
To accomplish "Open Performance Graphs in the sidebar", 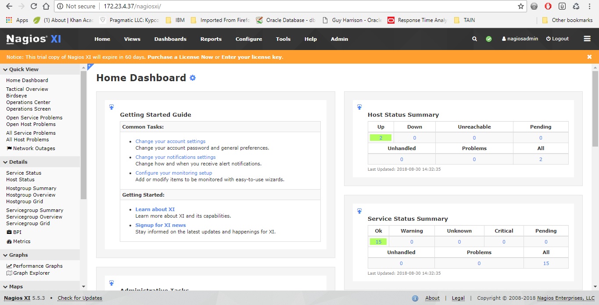I will point(34,266).
